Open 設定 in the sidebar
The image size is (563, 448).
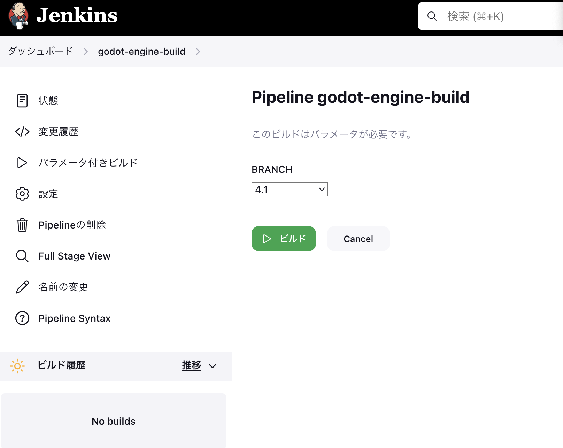click(48, 194)
